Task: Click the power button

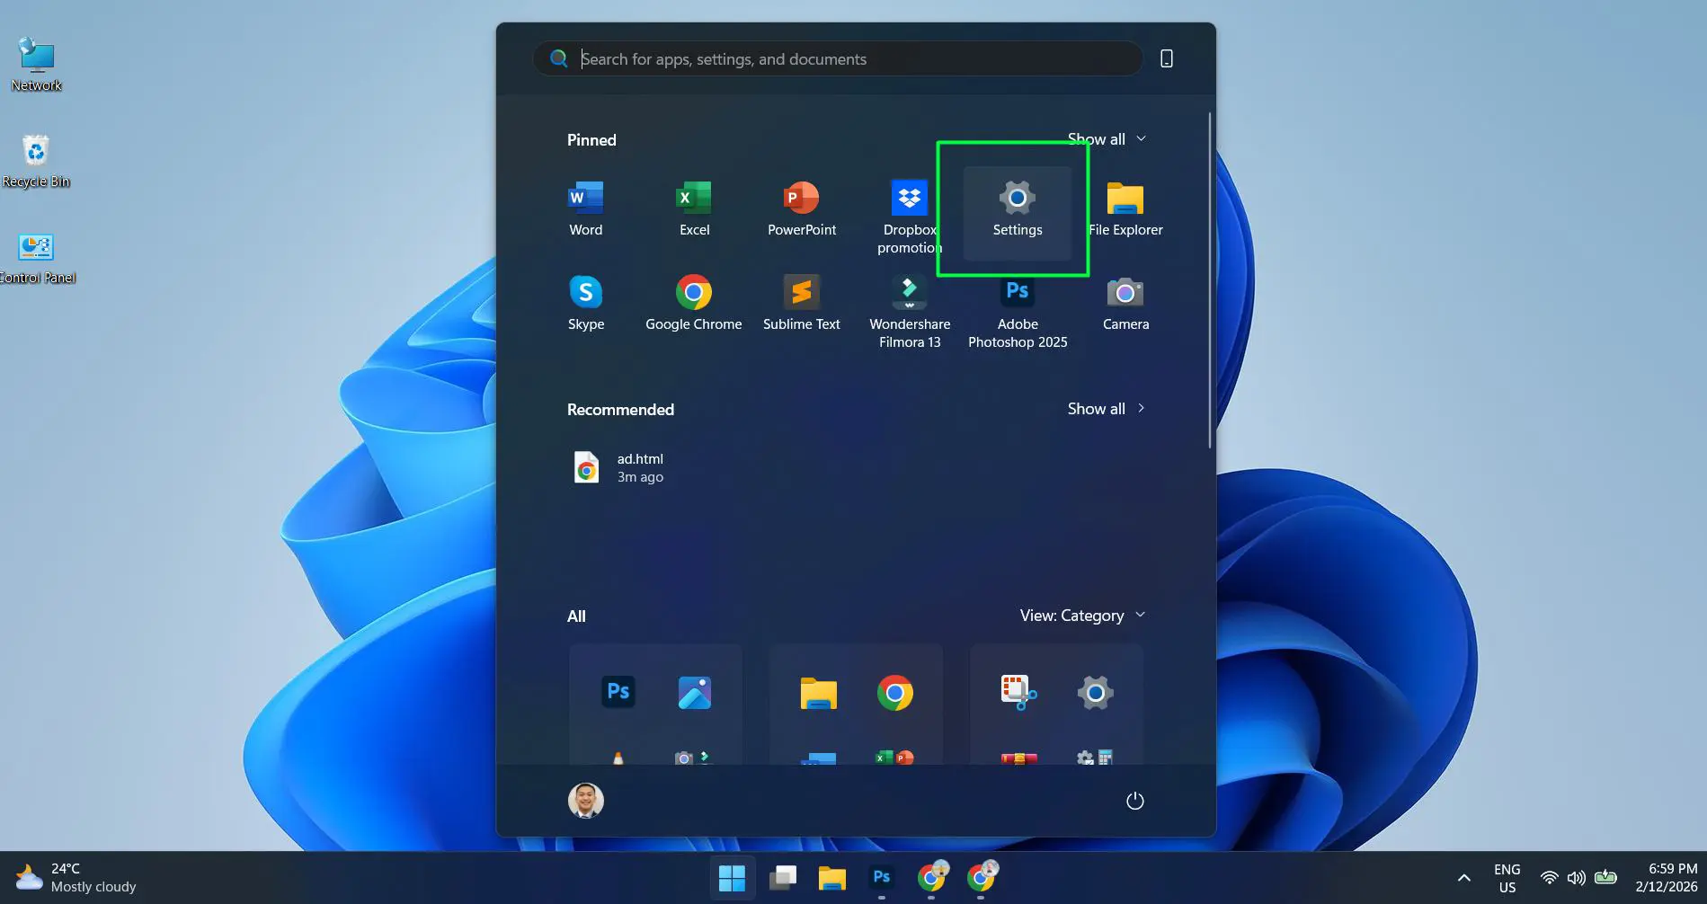Action: click(1134, 800)
